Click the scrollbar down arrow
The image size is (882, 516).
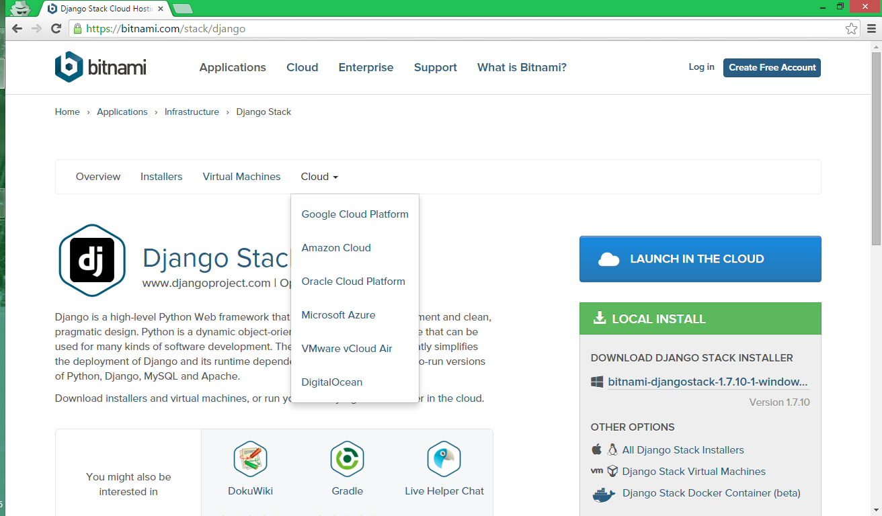pyautogui.click(x=877, y=511)
